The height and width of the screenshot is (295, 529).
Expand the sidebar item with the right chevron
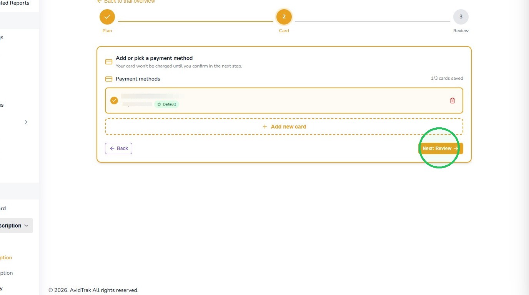[26, 122]
